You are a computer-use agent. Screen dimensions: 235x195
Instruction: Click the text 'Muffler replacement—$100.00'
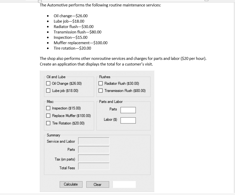81,43
